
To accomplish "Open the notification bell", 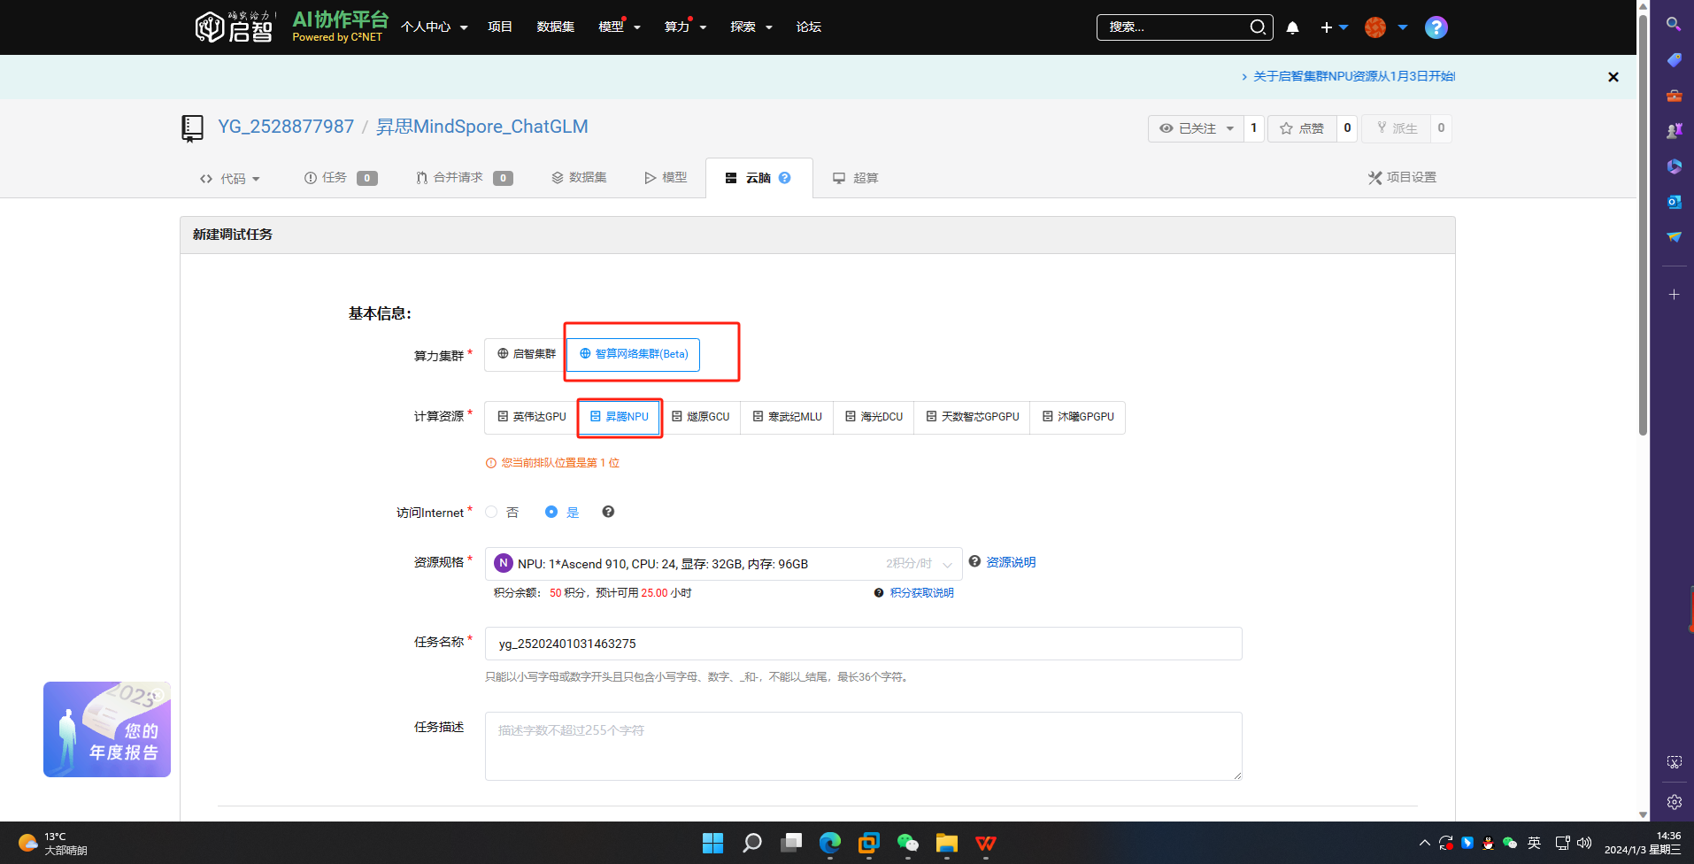I will pyautogui.click(x=1292, y=27).
